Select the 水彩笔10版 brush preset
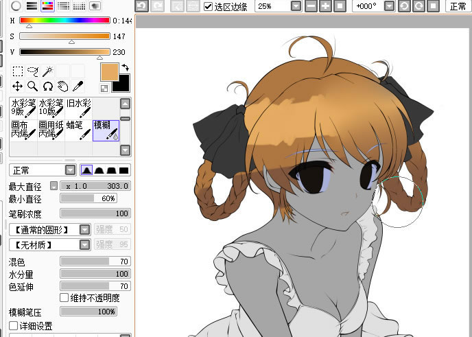This screenshot has width=472, height=337. click(x=51, y=108)
